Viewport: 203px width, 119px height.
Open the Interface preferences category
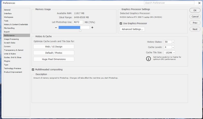pyautogui.click(x=16, y=13)
